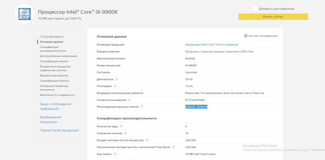This screenshot has width=325, height=160.
Task: Click the boxed product fan note text
Action: [224, 93]
